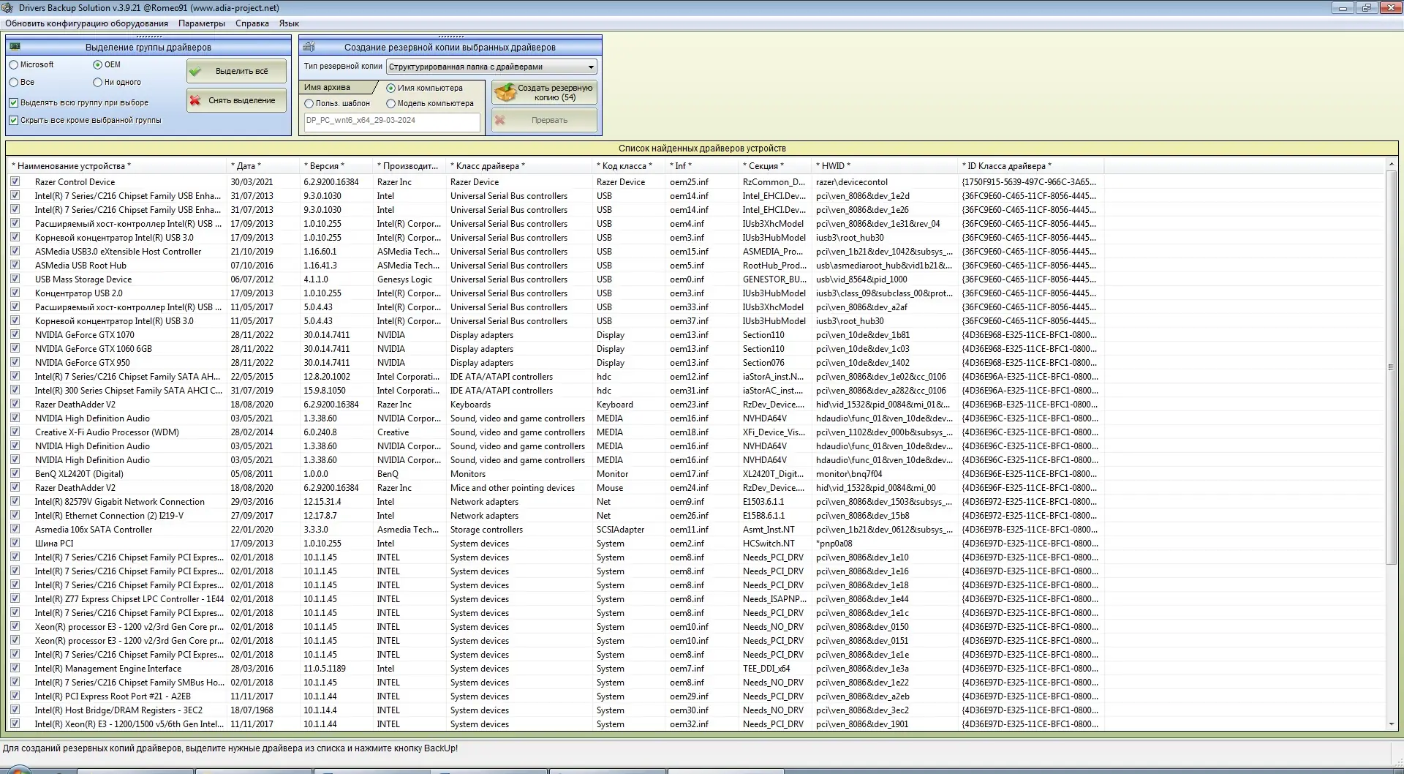Screen dimensions: 1404x774
Task: Sort by Дата column header
Action: pos(263,166)
